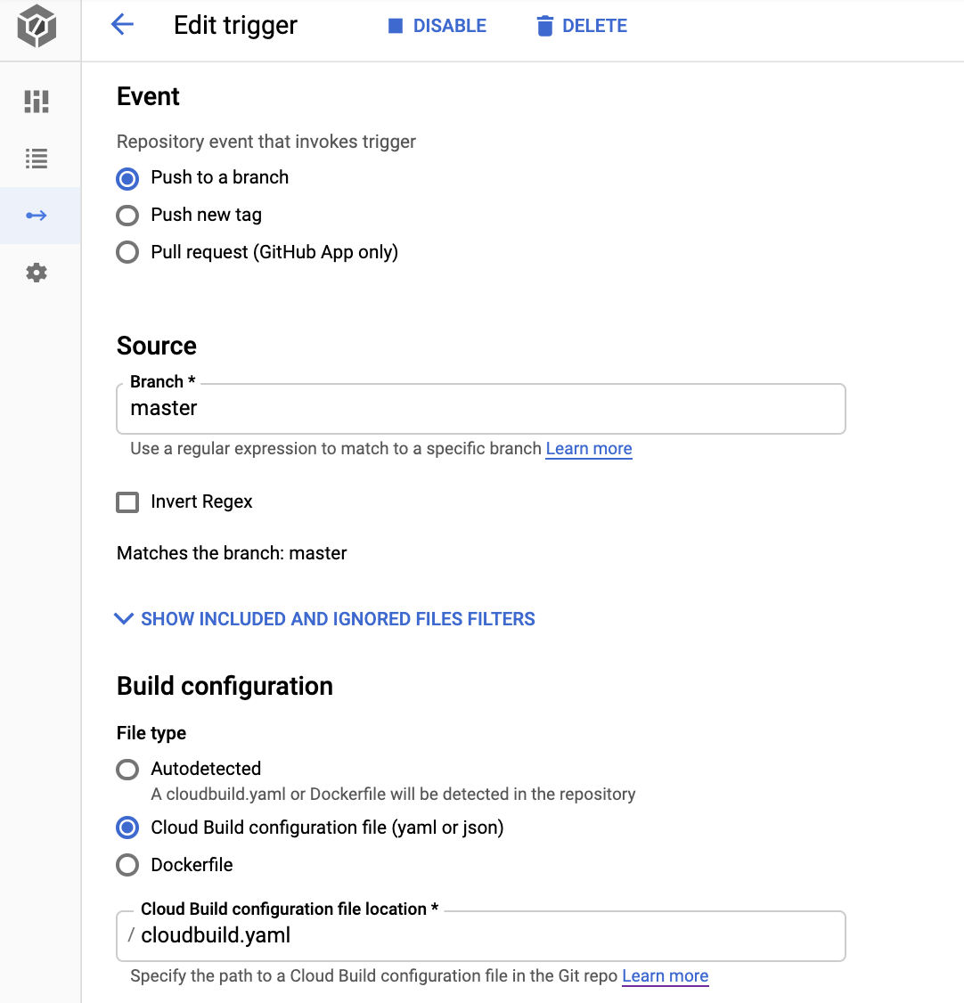
Task: Click the DELETE trigger button
Action: point(582,26)
